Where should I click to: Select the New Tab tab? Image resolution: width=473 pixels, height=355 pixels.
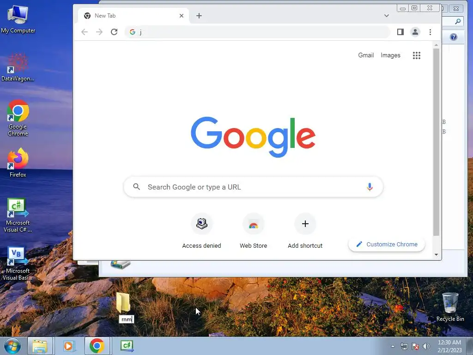click(x=133, y=16)
